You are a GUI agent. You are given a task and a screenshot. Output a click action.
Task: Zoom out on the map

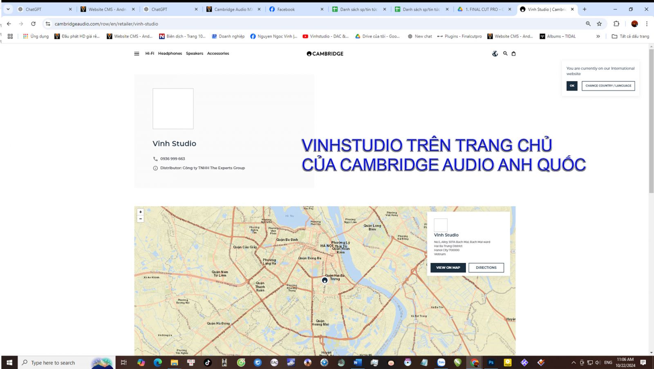pos(141,219)
